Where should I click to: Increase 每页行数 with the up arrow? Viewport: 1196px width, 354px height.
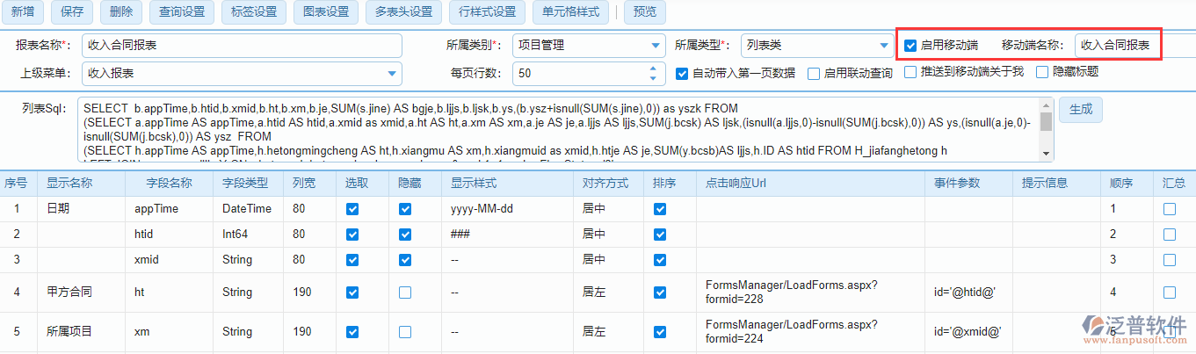(653, 68)
